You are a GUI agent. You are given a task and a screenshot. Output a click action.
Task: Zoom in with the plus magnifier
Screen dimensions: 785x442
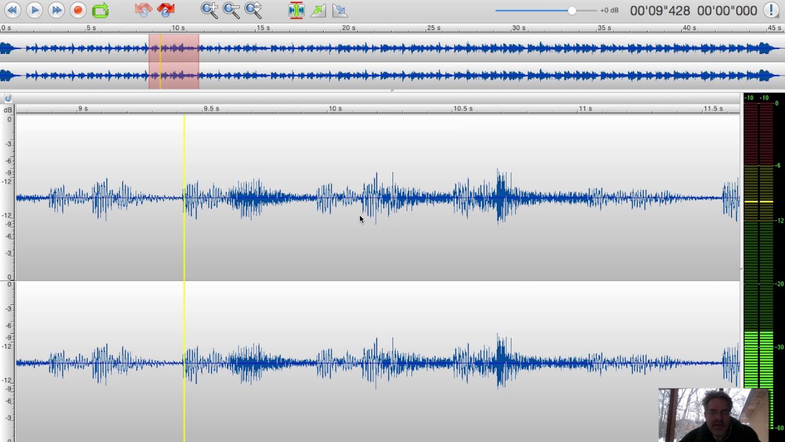[209, 10]
